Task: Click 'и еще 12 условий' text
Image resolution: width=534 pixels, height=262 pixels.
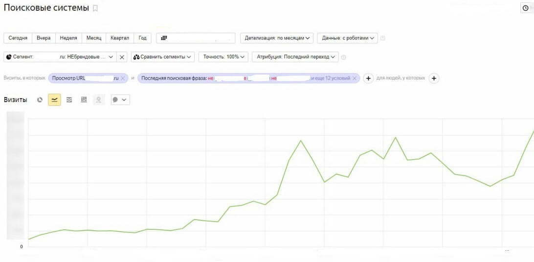Action: [331, 79]
